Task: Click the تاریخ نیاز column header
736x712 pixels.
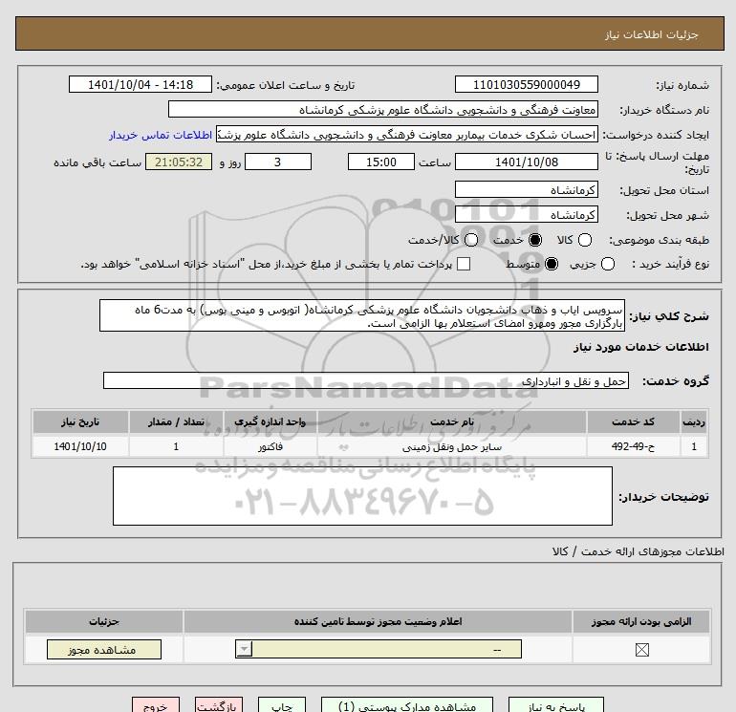Action: [80, 421]
